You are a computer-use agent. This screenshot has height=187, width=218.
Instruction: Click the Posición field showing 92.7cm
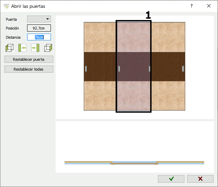coord(39,28)
